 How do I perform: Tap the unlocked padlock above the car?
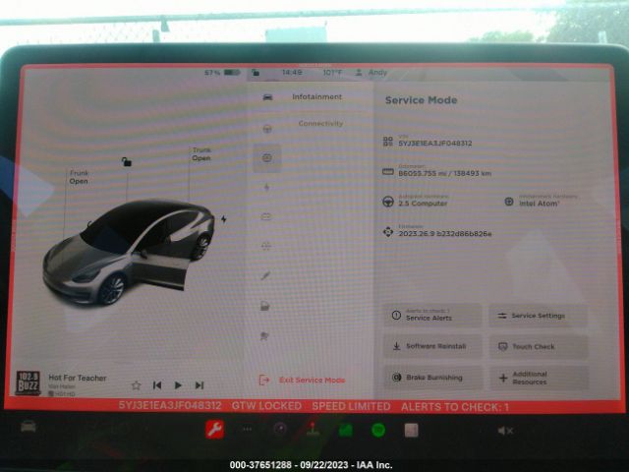[127, 161]
